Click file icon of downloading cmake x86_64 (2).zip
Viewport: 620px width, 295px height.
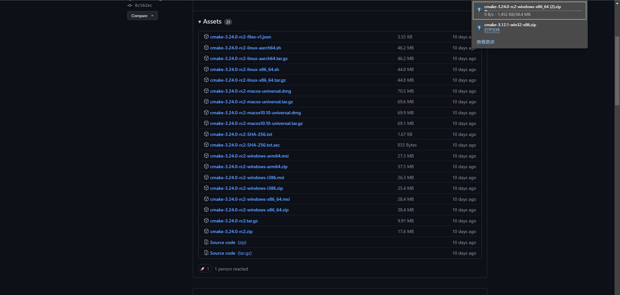point(479,10)
